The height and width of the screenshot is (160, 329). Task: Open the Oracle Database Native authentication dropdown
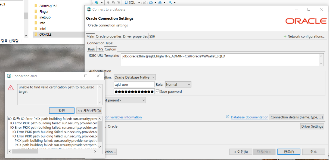(x=135, y=77)
